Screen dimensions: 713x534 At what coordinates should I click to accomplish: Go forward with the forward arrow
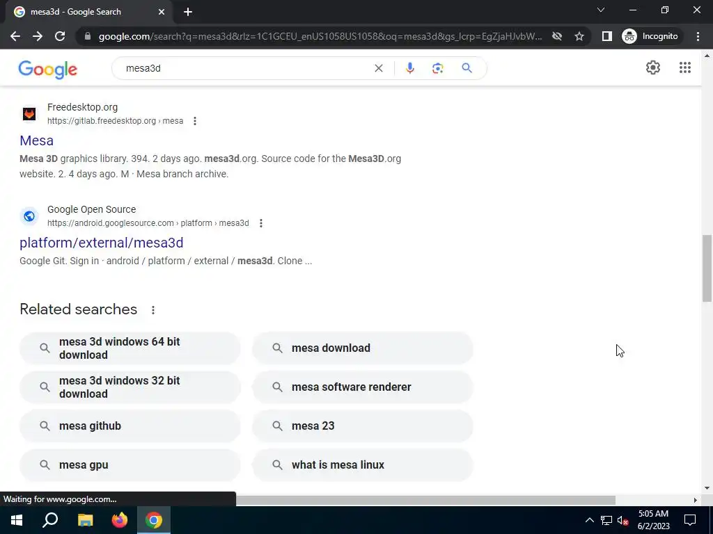click(x=38, y=36)
